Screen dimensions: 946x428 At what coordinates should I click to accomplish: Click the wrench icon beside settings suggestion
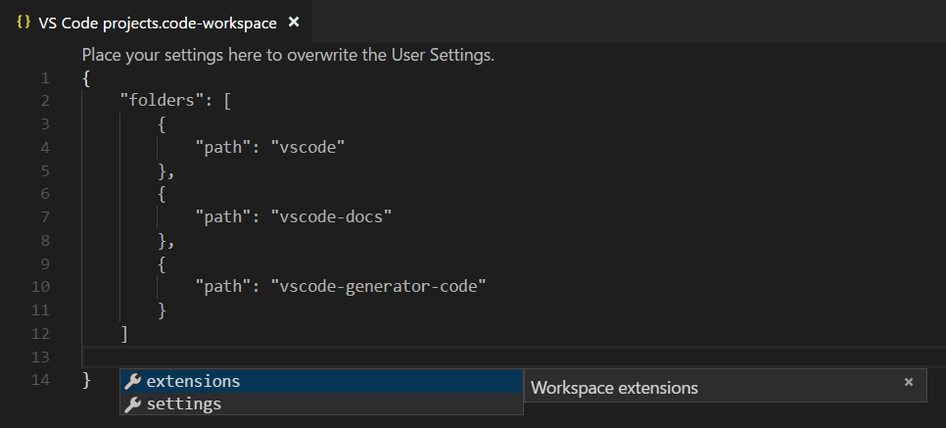point(133,404)
